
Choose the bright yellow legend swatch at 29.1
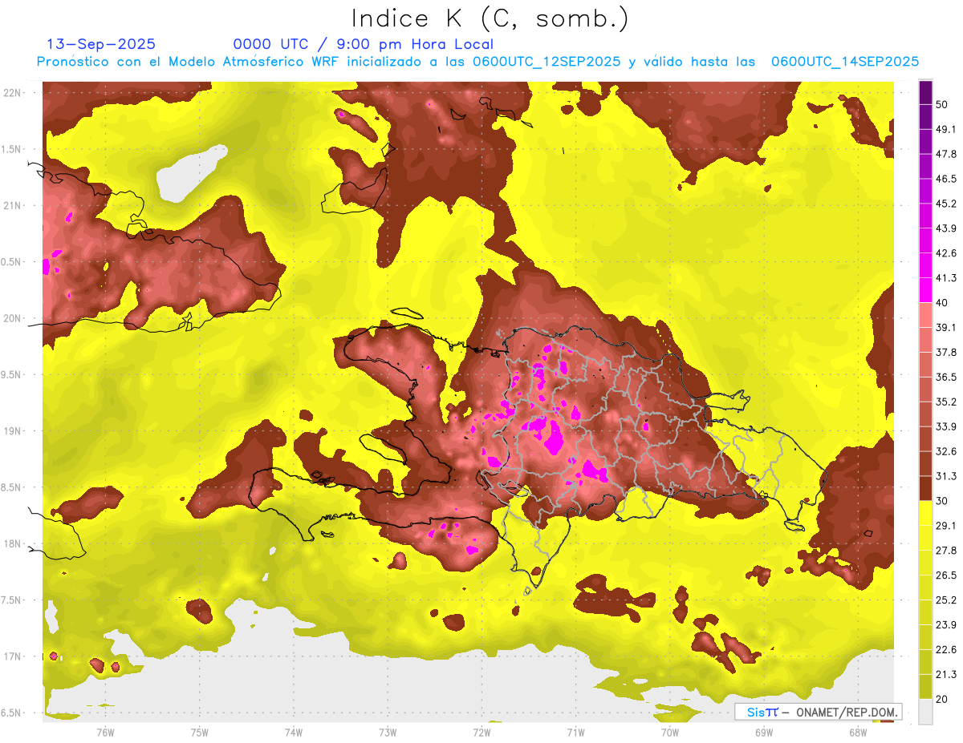pyautogui.click(x=925, y=513)
